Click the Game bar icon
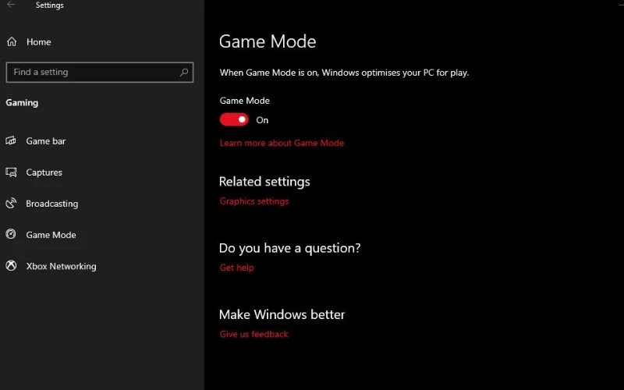 pos(11,140)
